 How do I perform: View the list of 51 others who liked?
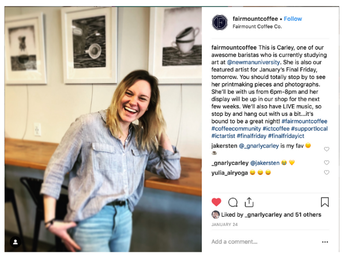pos(308,214)
